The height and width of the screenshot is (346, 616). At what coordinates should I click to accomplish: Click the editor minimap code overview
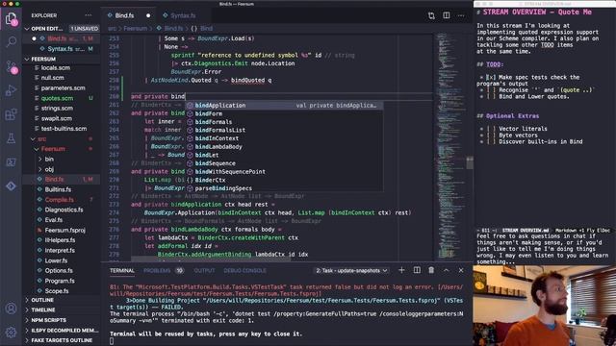(x=450, y=145)
